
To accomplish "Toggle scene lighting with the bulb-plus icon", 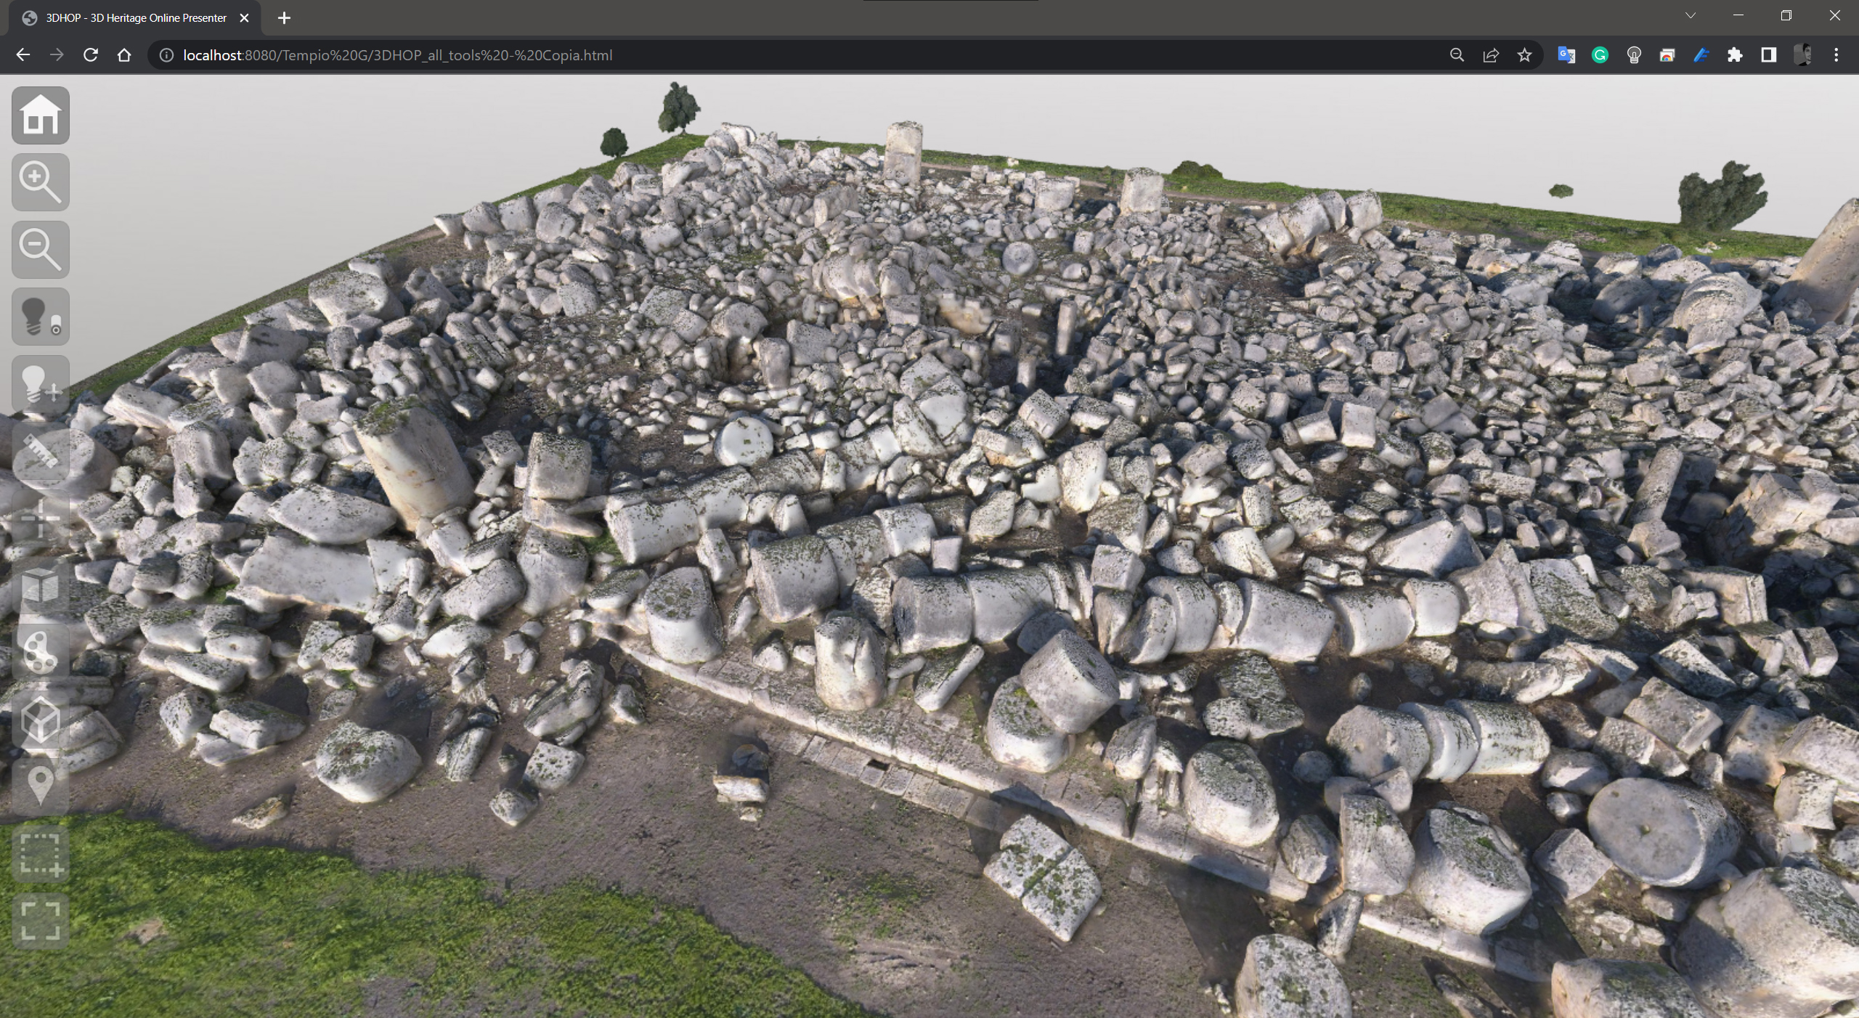I will (x=41, y=384).
